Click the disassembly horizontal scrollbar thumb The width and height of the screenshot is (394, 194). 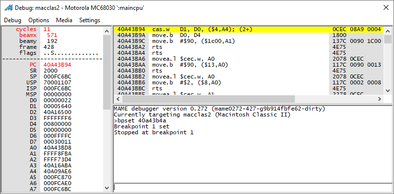click(x=209, y=99)
